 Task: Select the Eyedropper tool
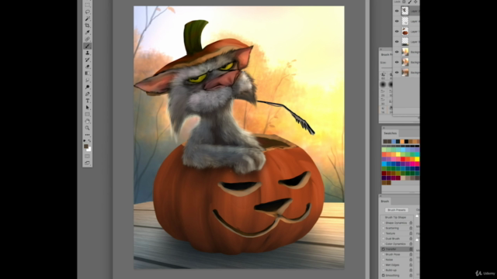point(88,33)
